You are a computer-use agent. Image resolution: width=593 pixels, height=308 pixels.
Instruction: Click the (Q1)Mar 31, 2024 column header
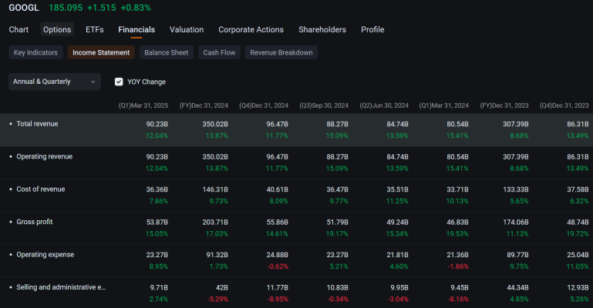pyautogui.click(x=443, y=105)
